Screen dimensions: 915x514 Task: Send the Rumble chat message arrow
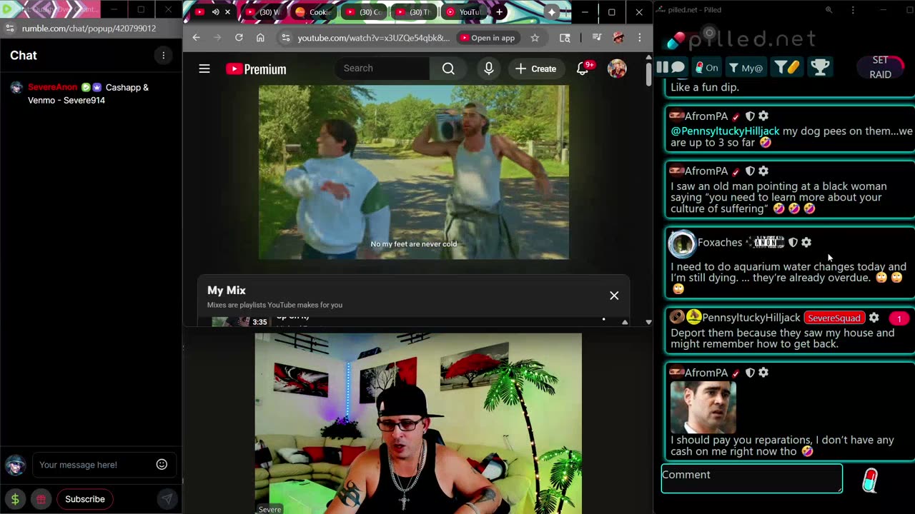coord(167,499)
